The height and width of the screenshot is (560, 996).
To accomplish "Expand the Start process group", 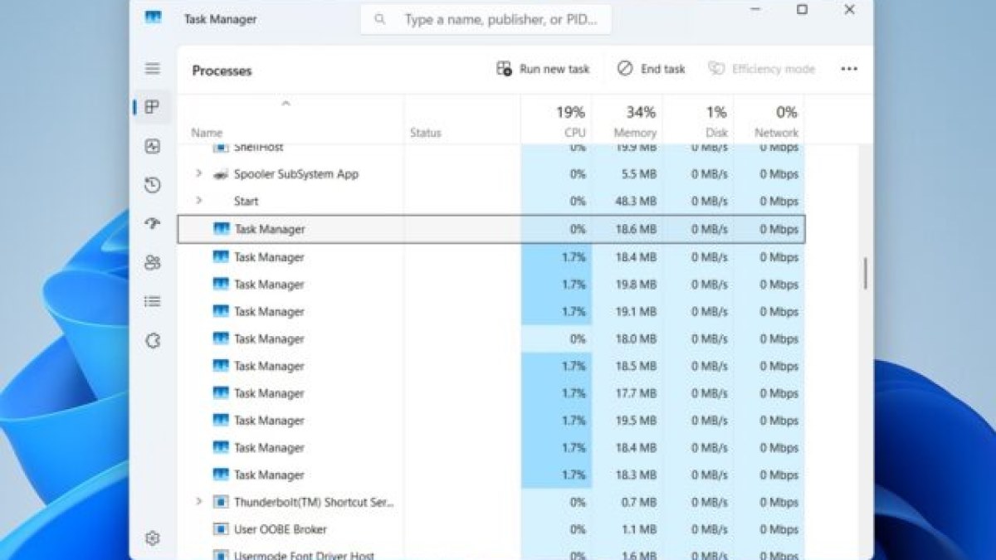I will pyautogui.click(x=198, y=201).
